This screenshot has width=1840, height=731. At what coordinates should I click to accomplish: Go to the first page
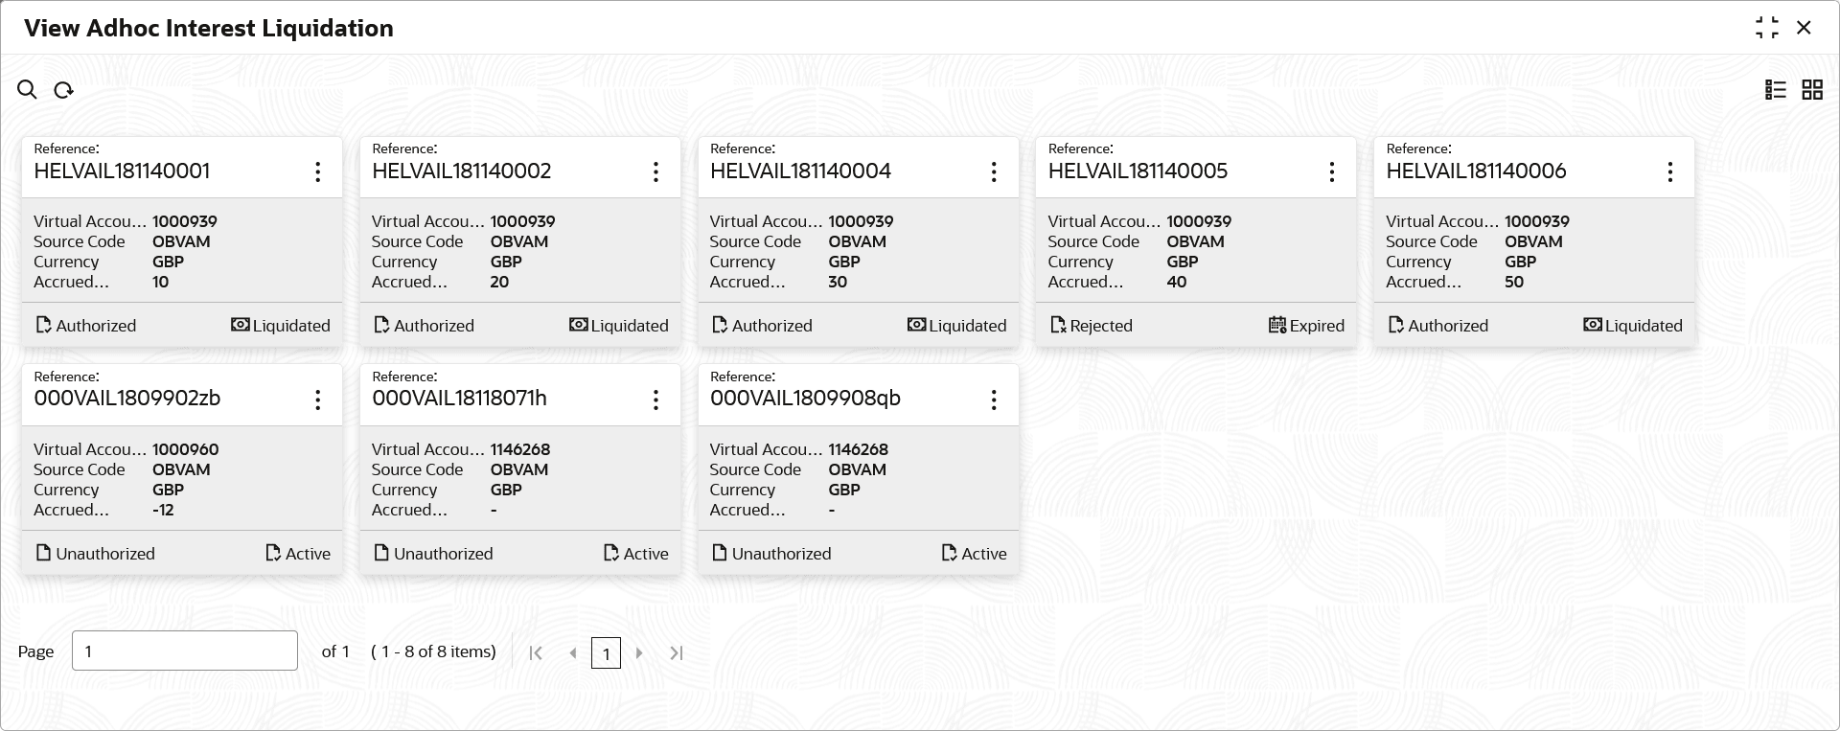[x=536, y=653]
